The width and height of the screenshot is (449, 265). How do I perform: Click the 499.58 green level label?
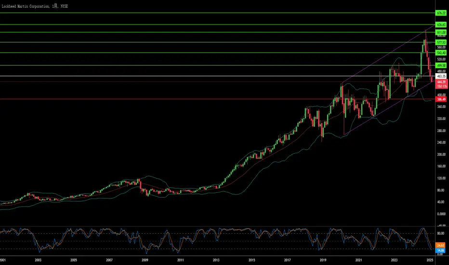(x=441, y=66)
